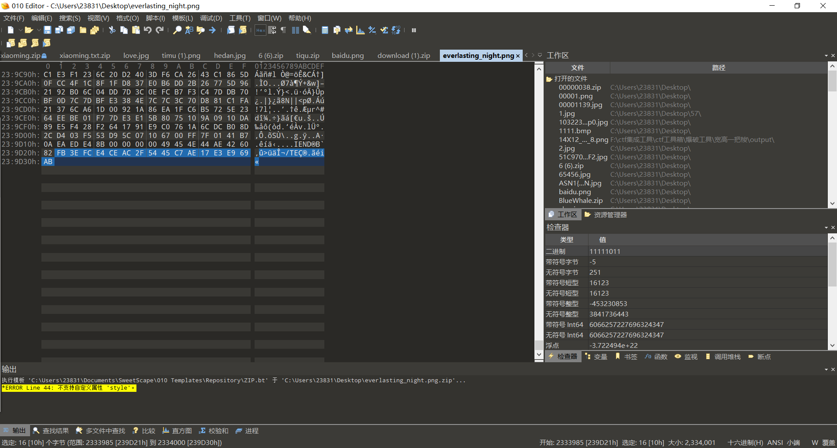Open the 搜索(S) menu
The image size is (837, 448).
tap(70, 18)
